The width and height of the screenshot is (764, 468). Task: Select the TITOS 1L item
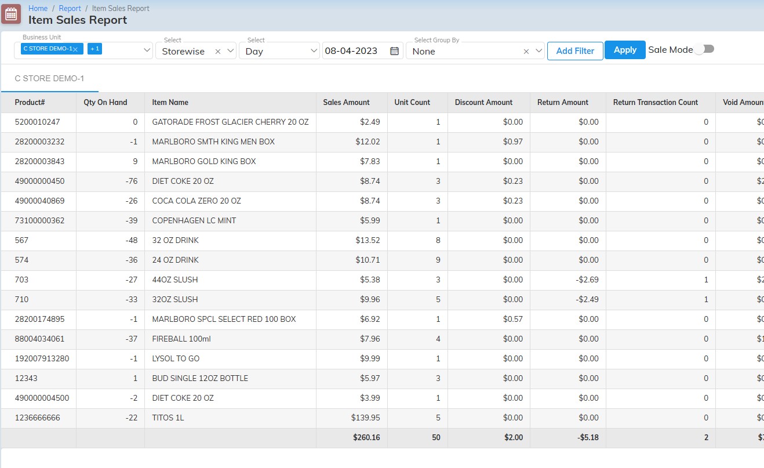click(x=168, y=418)
